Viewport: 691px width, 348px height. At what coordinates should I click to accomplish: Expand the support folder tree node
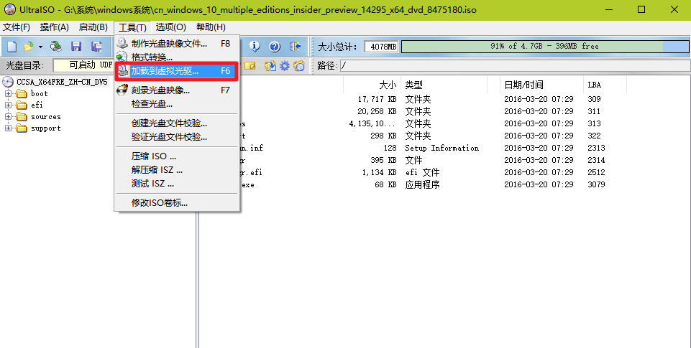coord(8,128)
